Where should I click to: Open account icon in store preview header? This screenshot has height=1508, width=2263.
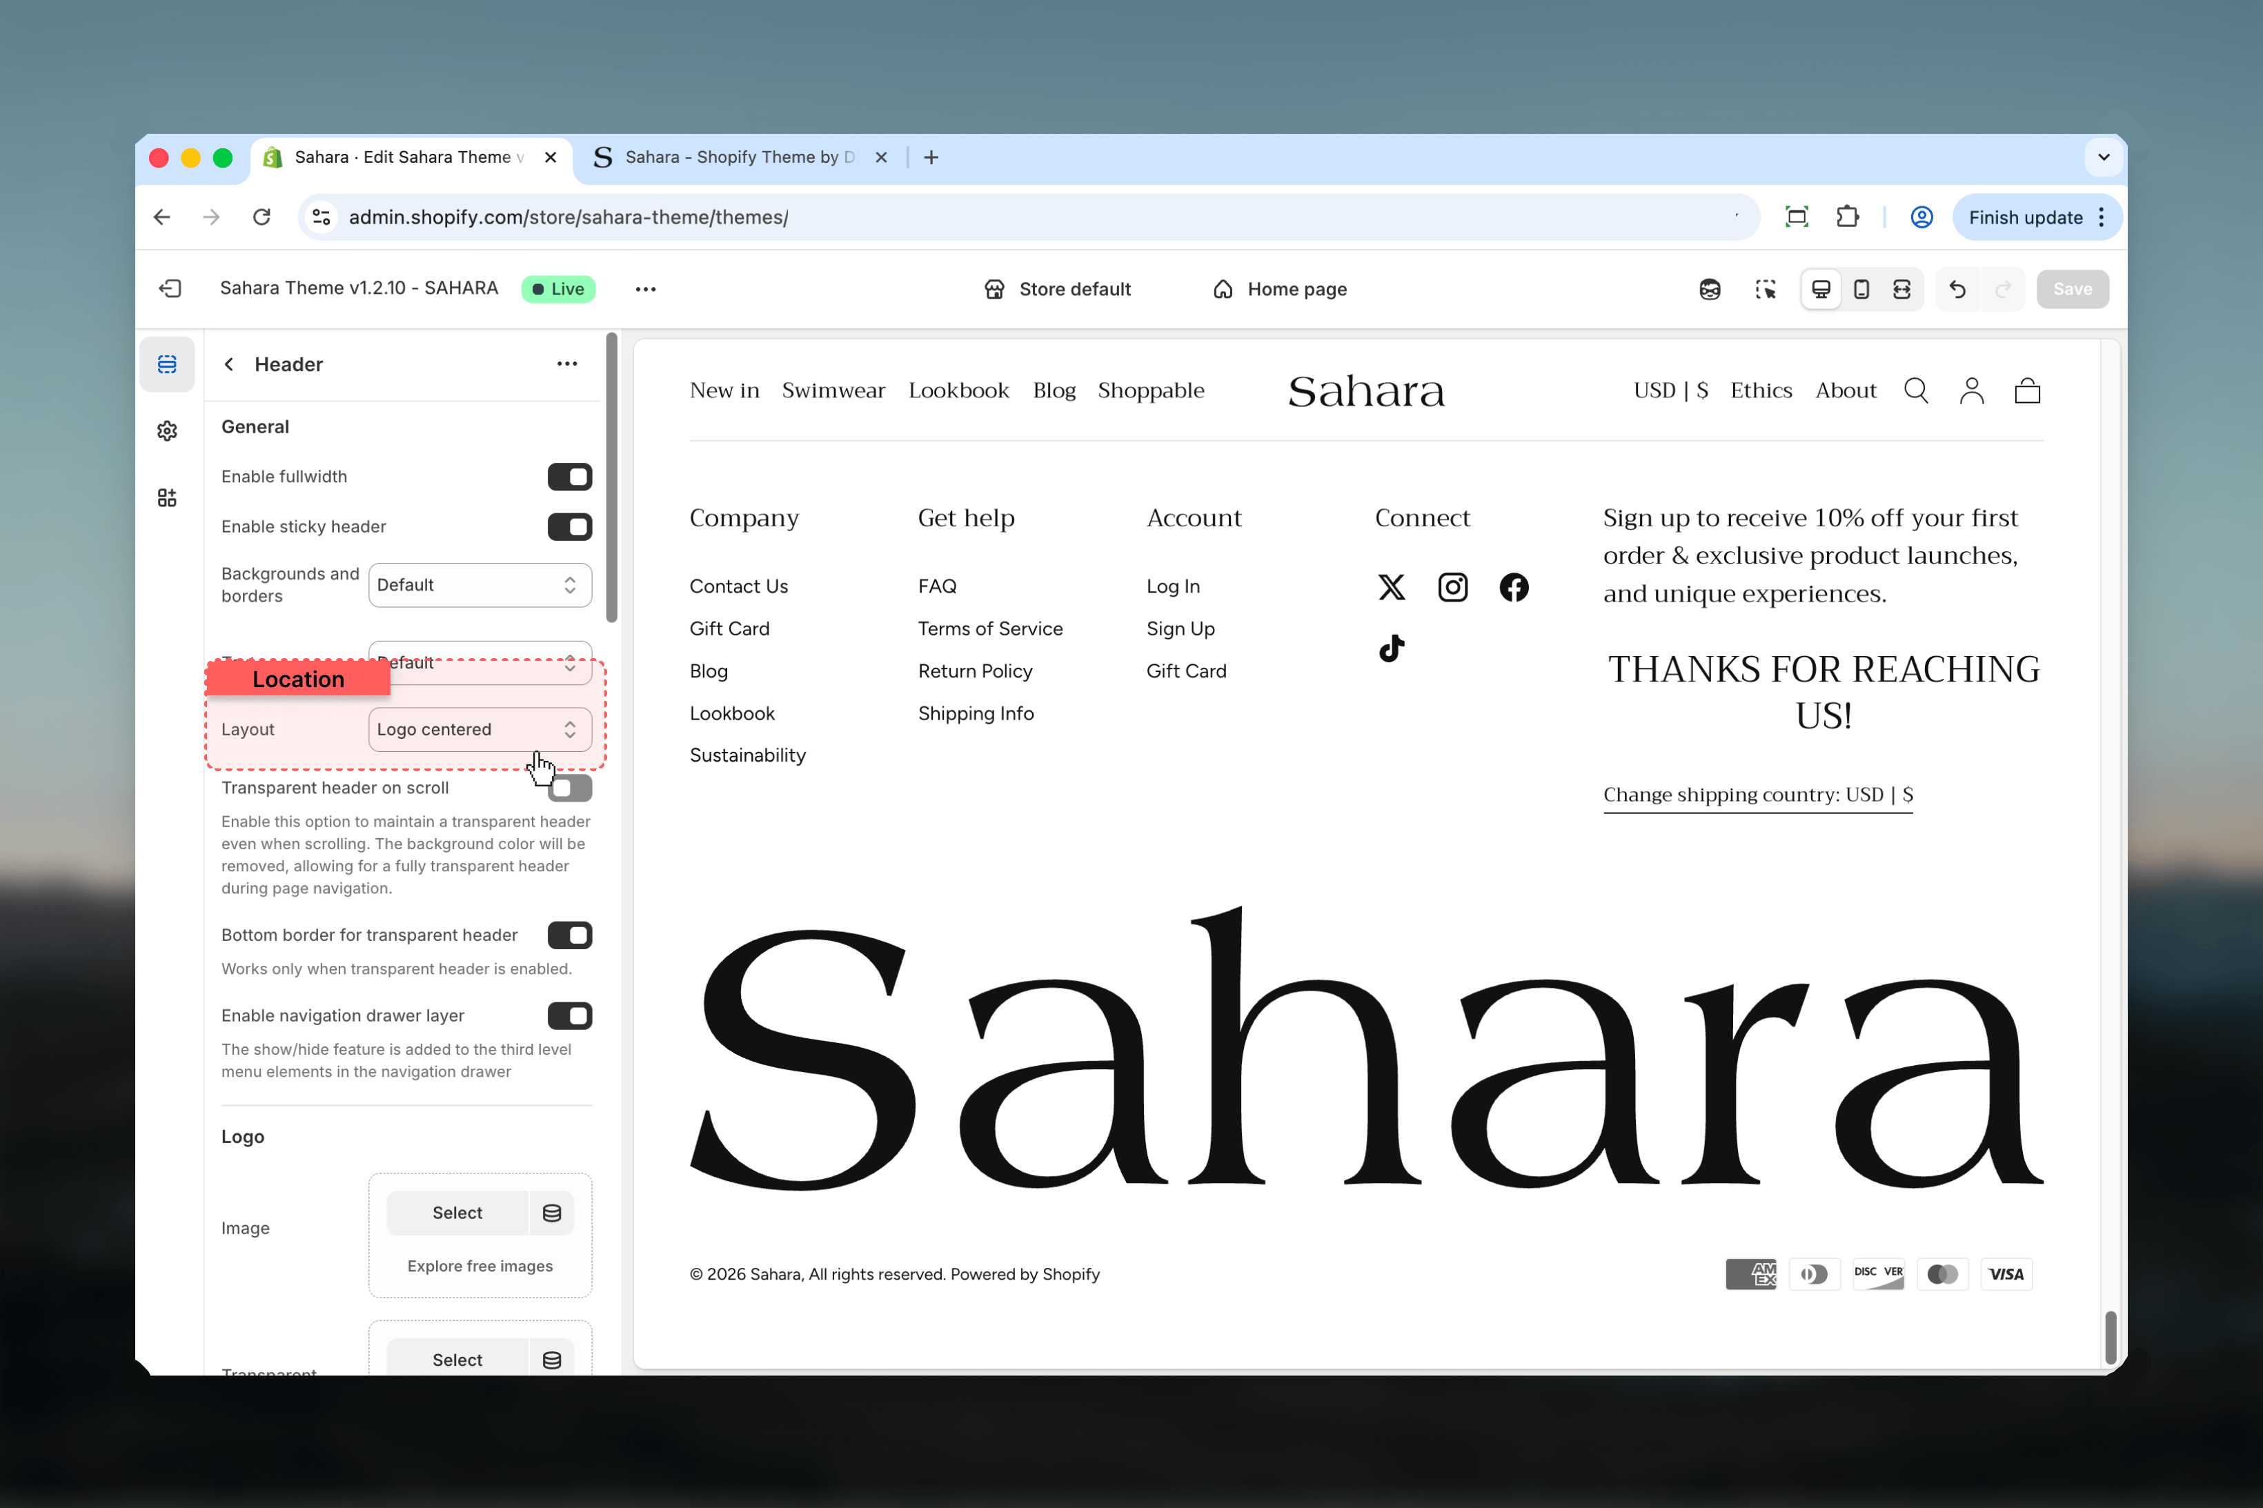1972,390
